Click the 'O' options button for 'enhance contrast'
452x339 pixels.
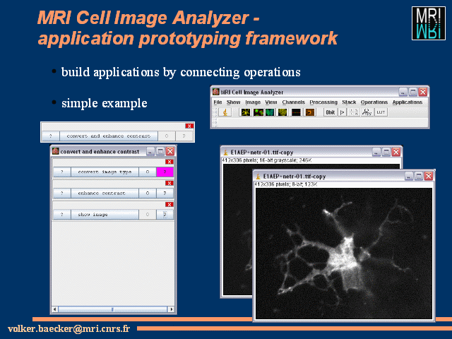(x=148, y=193)
